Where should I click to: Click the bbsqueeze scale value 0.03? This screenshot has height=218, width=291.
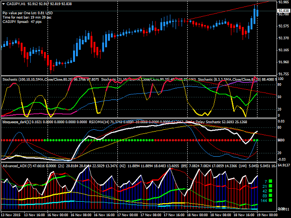coord(281,121)
